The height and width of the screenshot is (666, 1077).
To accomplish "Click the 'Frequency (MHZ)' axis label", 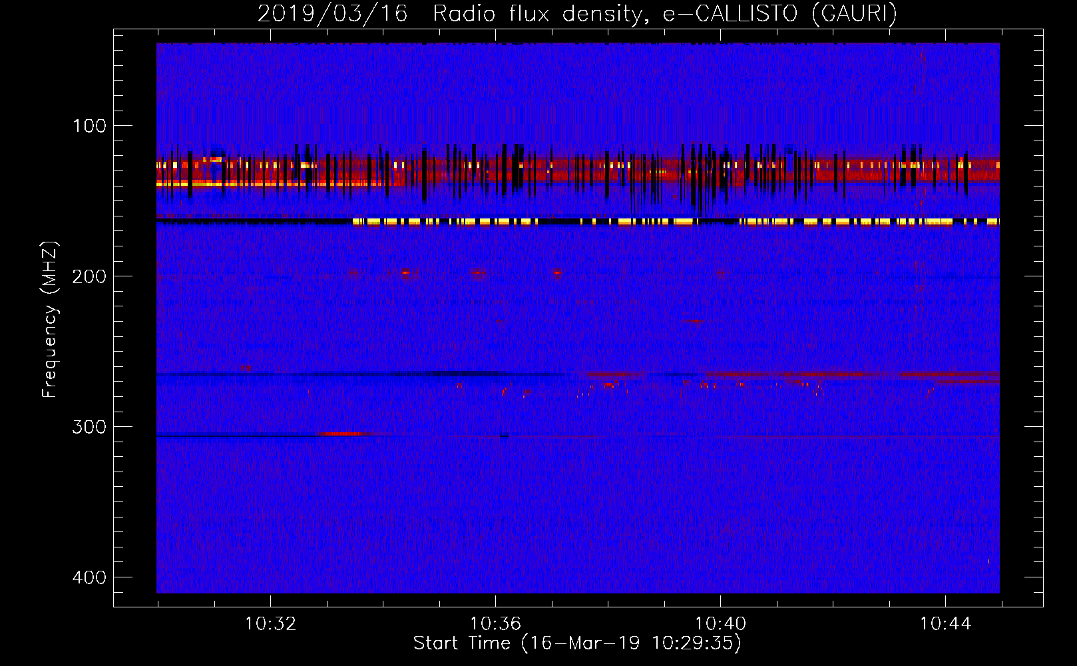I will [50, 320].
